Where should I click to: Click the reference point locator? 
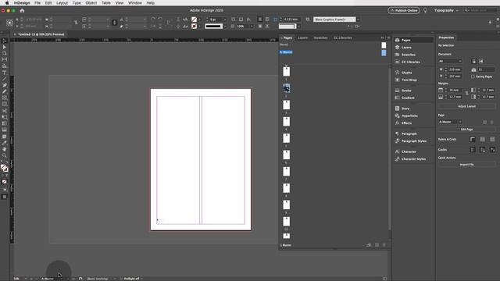(x=9, y=23)
